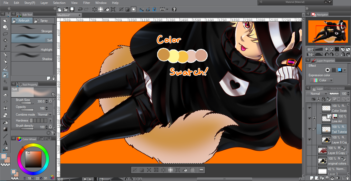Click the Open file icon
This screenshot has width=351, height=181.
coord(66,10)
